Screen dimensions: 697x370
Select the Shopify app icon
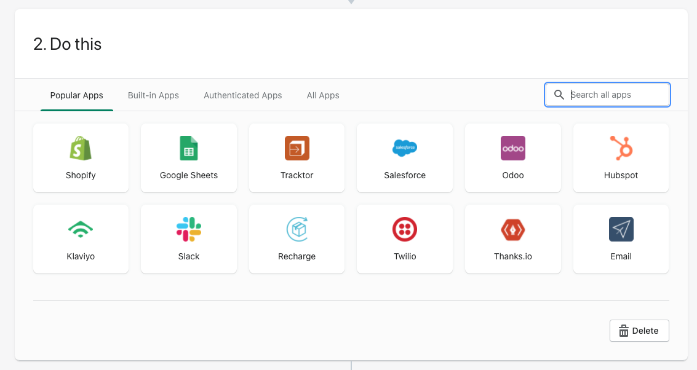[81, 148]
